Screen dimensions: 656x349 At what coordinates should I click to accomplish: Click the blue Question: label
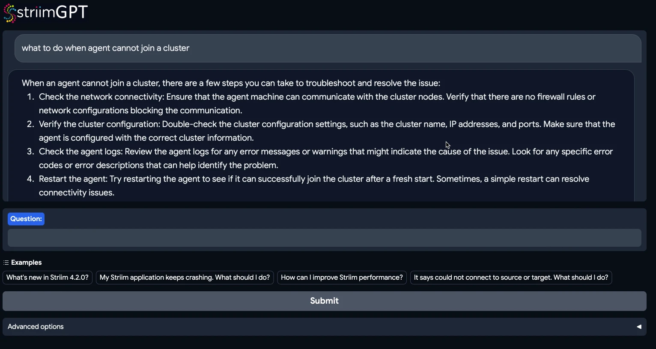(x=26, y=219)
